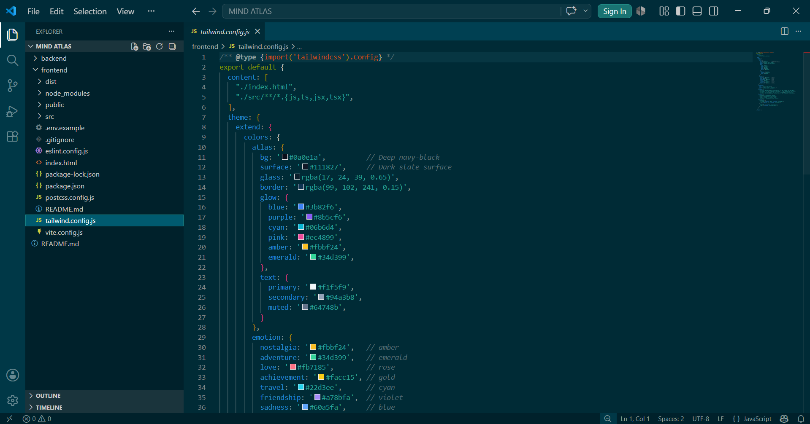Image resolution: width=810 pixels, height=424 pixels.
Task: Open the Copilot chat icon in title bar
Action: pos(571,11)
